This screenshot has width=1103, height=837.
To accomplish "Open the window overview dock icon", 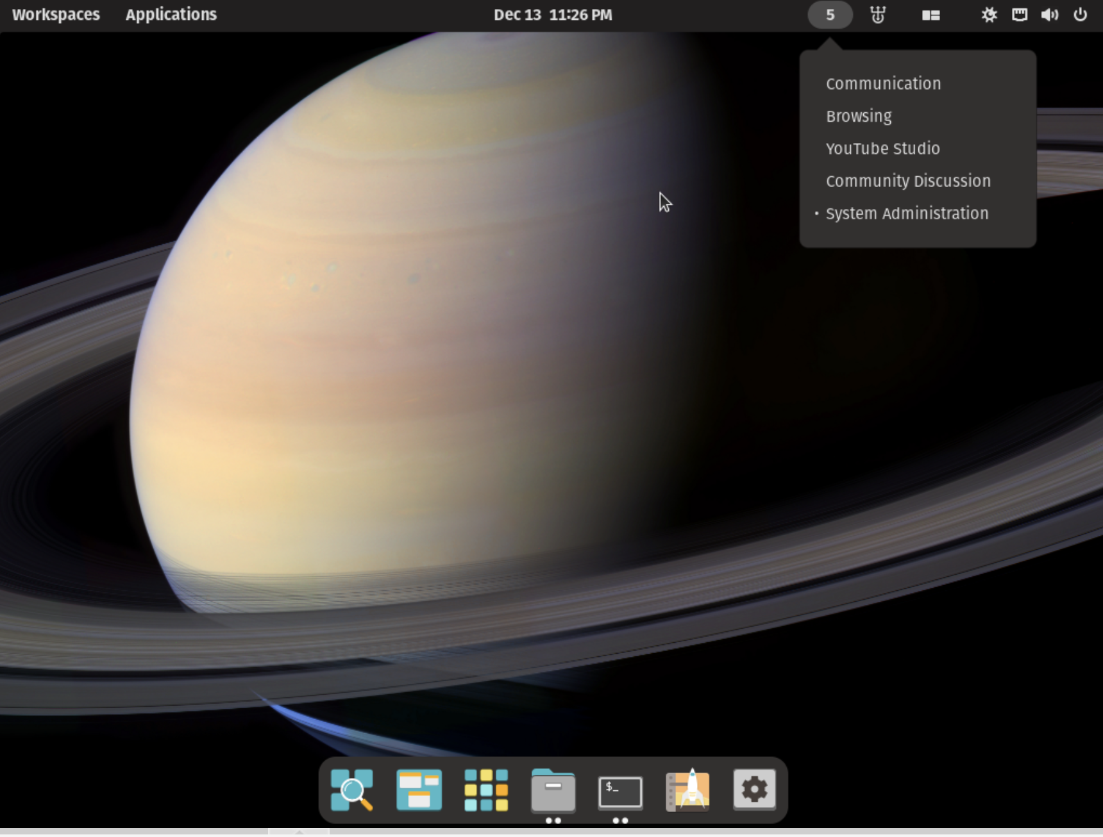I will click(419, 791).
